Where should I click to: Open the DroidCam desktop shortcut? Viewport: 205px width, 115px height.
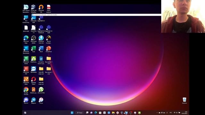[x=33, y=59]
